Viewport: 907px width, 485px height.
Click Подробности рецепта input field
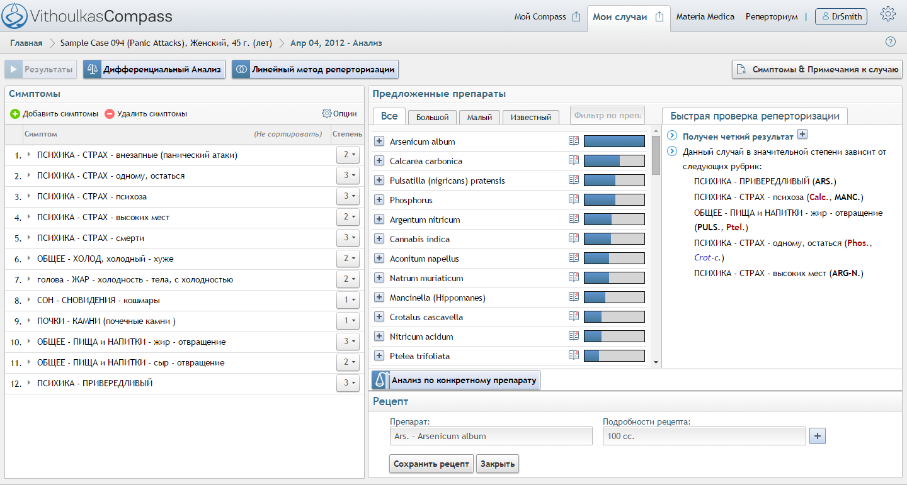click(704, 436)
